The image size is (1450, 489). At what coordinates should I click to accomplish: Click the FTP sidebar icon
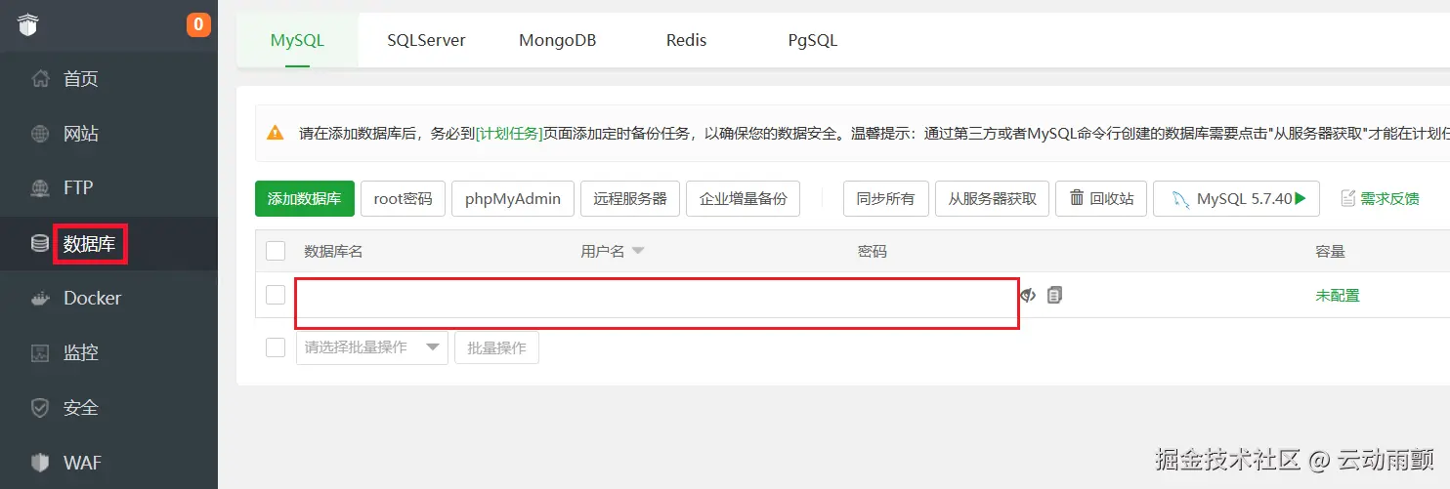[x=40, y=187]
